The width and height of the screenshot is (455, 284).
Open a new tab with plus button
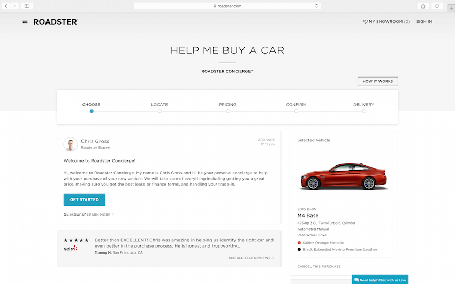click(x=451, y=9)
